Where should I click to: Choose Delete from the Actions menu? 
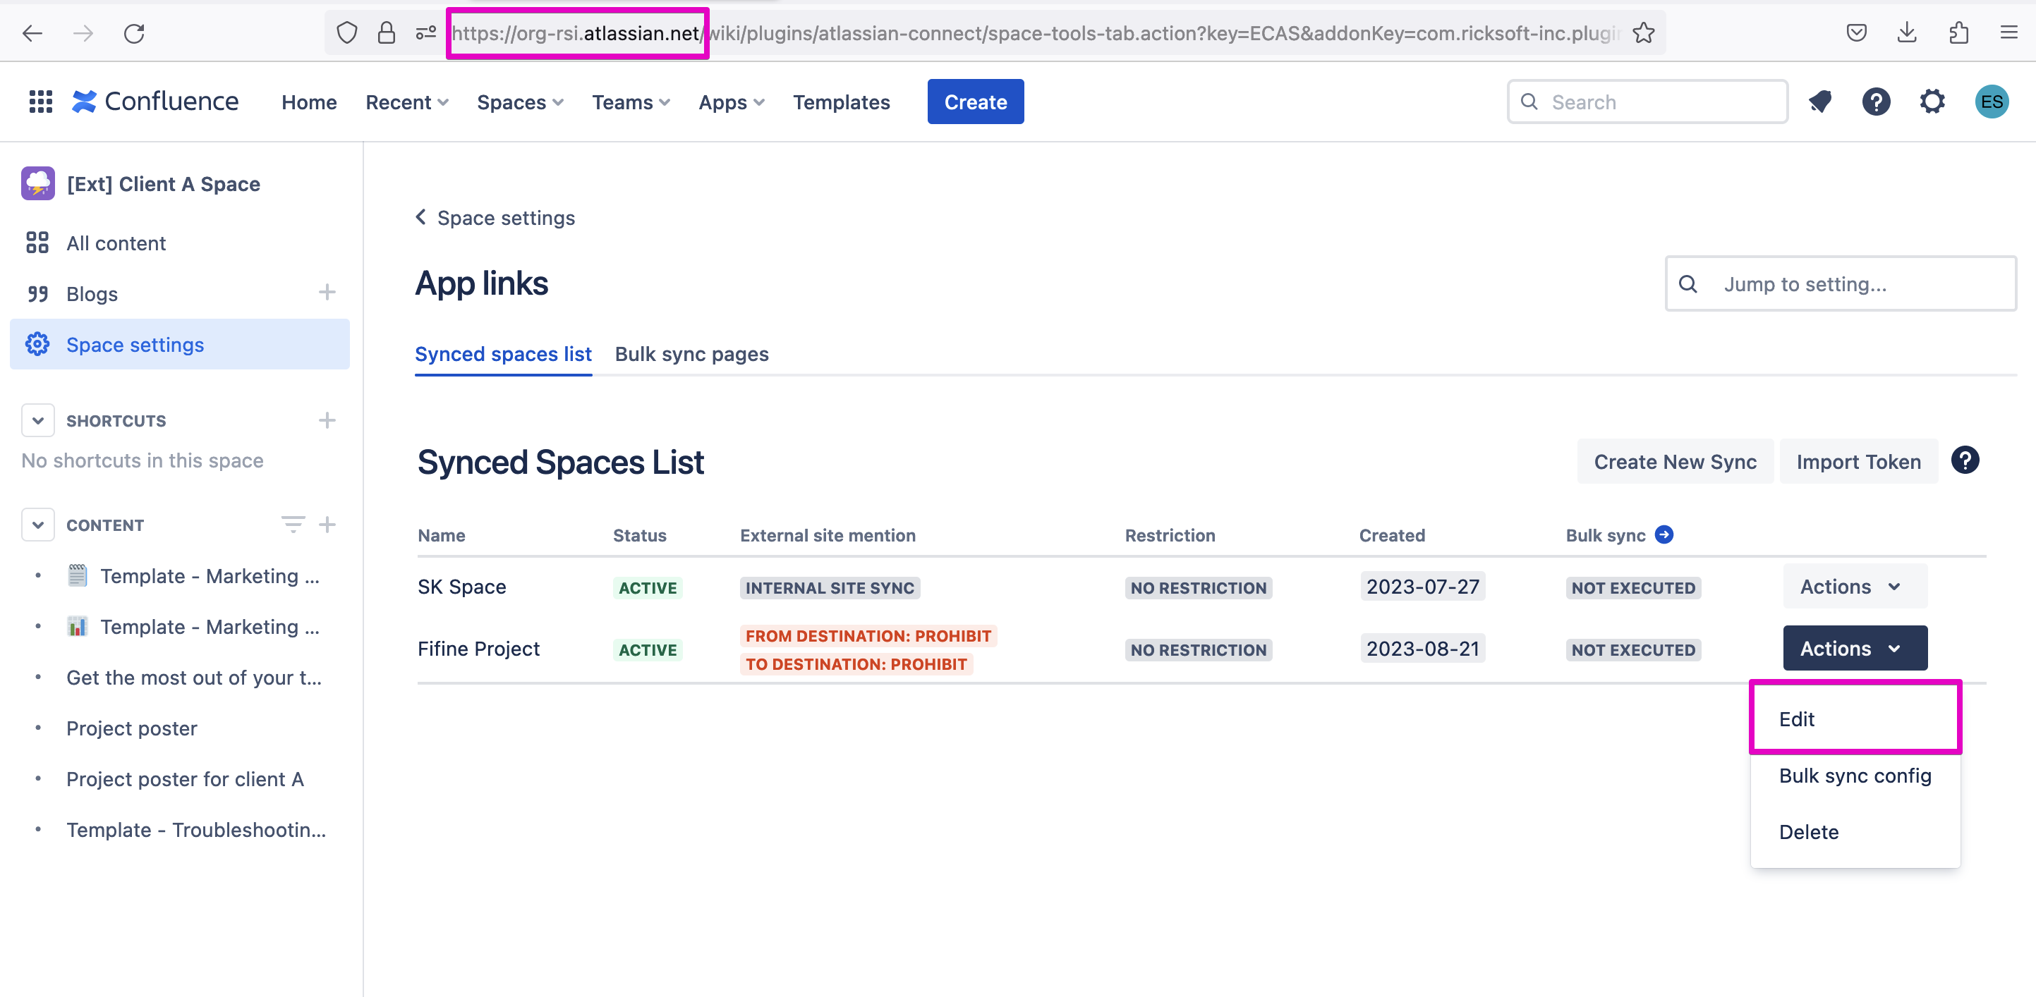(x=1808, y=831)
